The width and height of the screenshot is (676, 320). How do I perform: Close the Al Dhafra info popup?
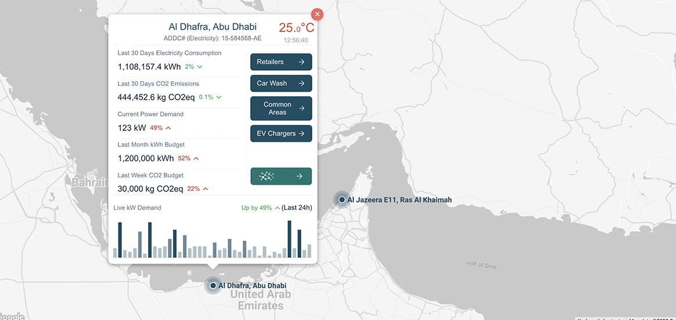pyautogui.click(x=317, y=14)
